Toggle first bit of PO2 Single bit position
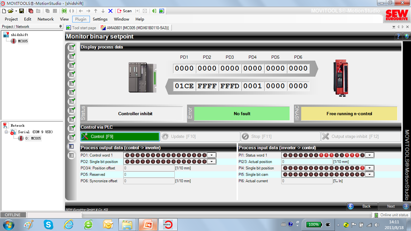The height and width of the screenshot is (231, 411). 127,162
